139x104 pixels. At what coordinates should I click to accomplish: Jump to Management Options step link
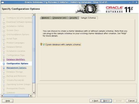pos(16,68)
